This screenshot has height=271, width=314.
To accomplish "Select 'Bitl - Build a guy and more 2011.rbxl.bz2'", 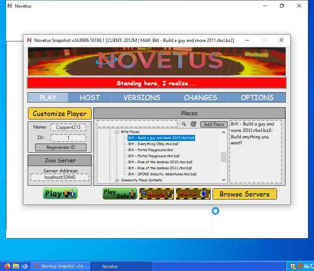I will click(161, 138).
